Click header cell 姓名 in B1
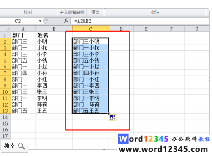The height and width of the screenshot is (156, 212). (54, 35)
